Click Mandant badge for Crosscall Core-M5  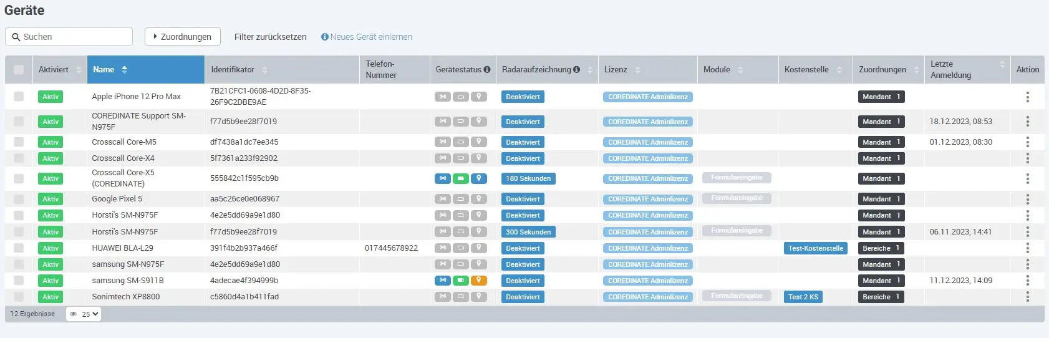[x=881, y=142]
